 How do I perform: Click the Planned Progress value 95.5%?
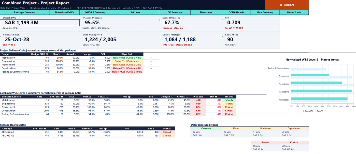click(92, 23)
